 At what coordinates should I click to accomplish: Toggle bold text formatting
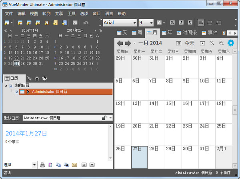[x=172, y=22]
